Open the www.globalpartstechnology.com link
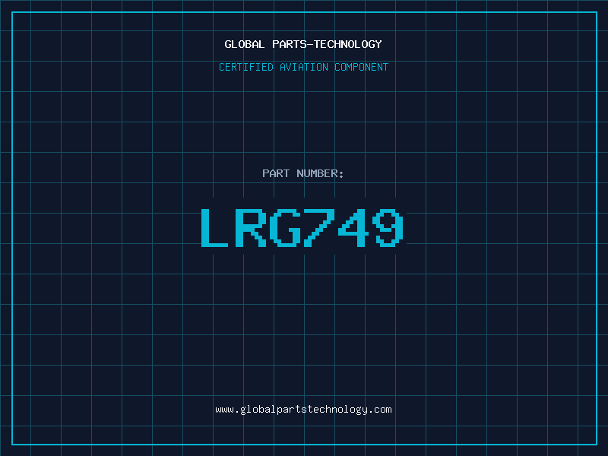The image size is (608, 456). 303,410
